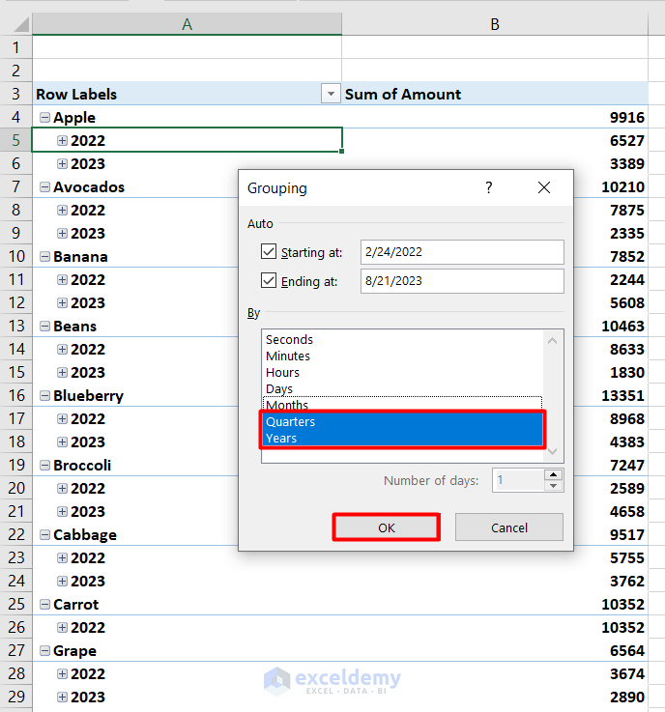Screen dimensions: 665x712
Task: Click Sum of Amount header cell
Action: coord(495,94)
